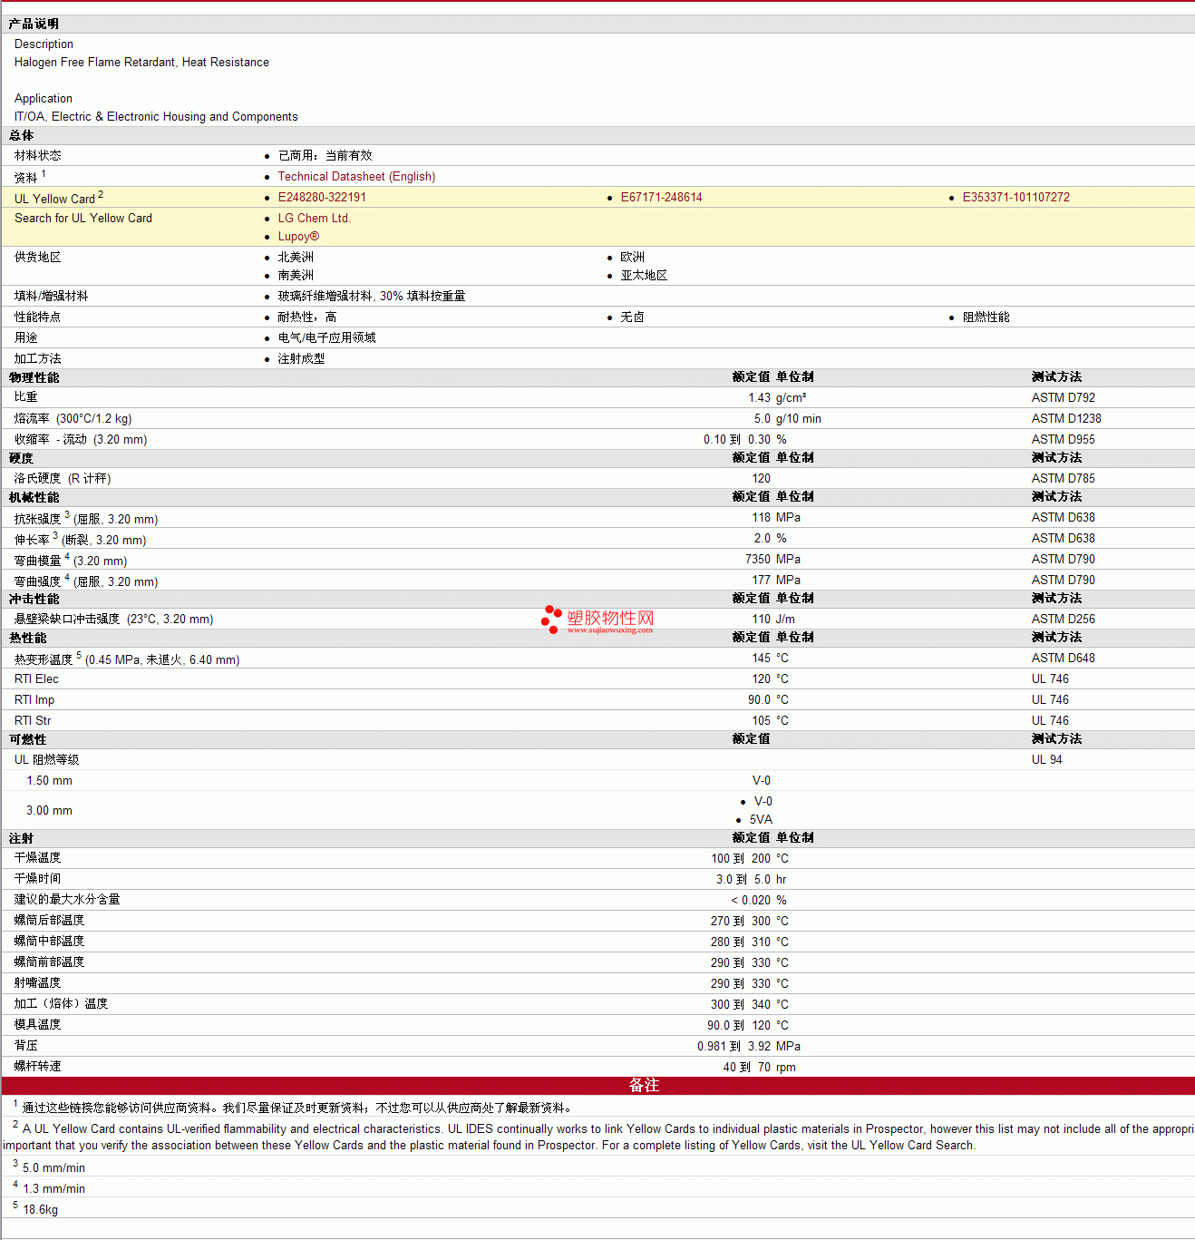
Task: Click the 抗张强度 value 118 MPa
Action: tap(776, 518)
